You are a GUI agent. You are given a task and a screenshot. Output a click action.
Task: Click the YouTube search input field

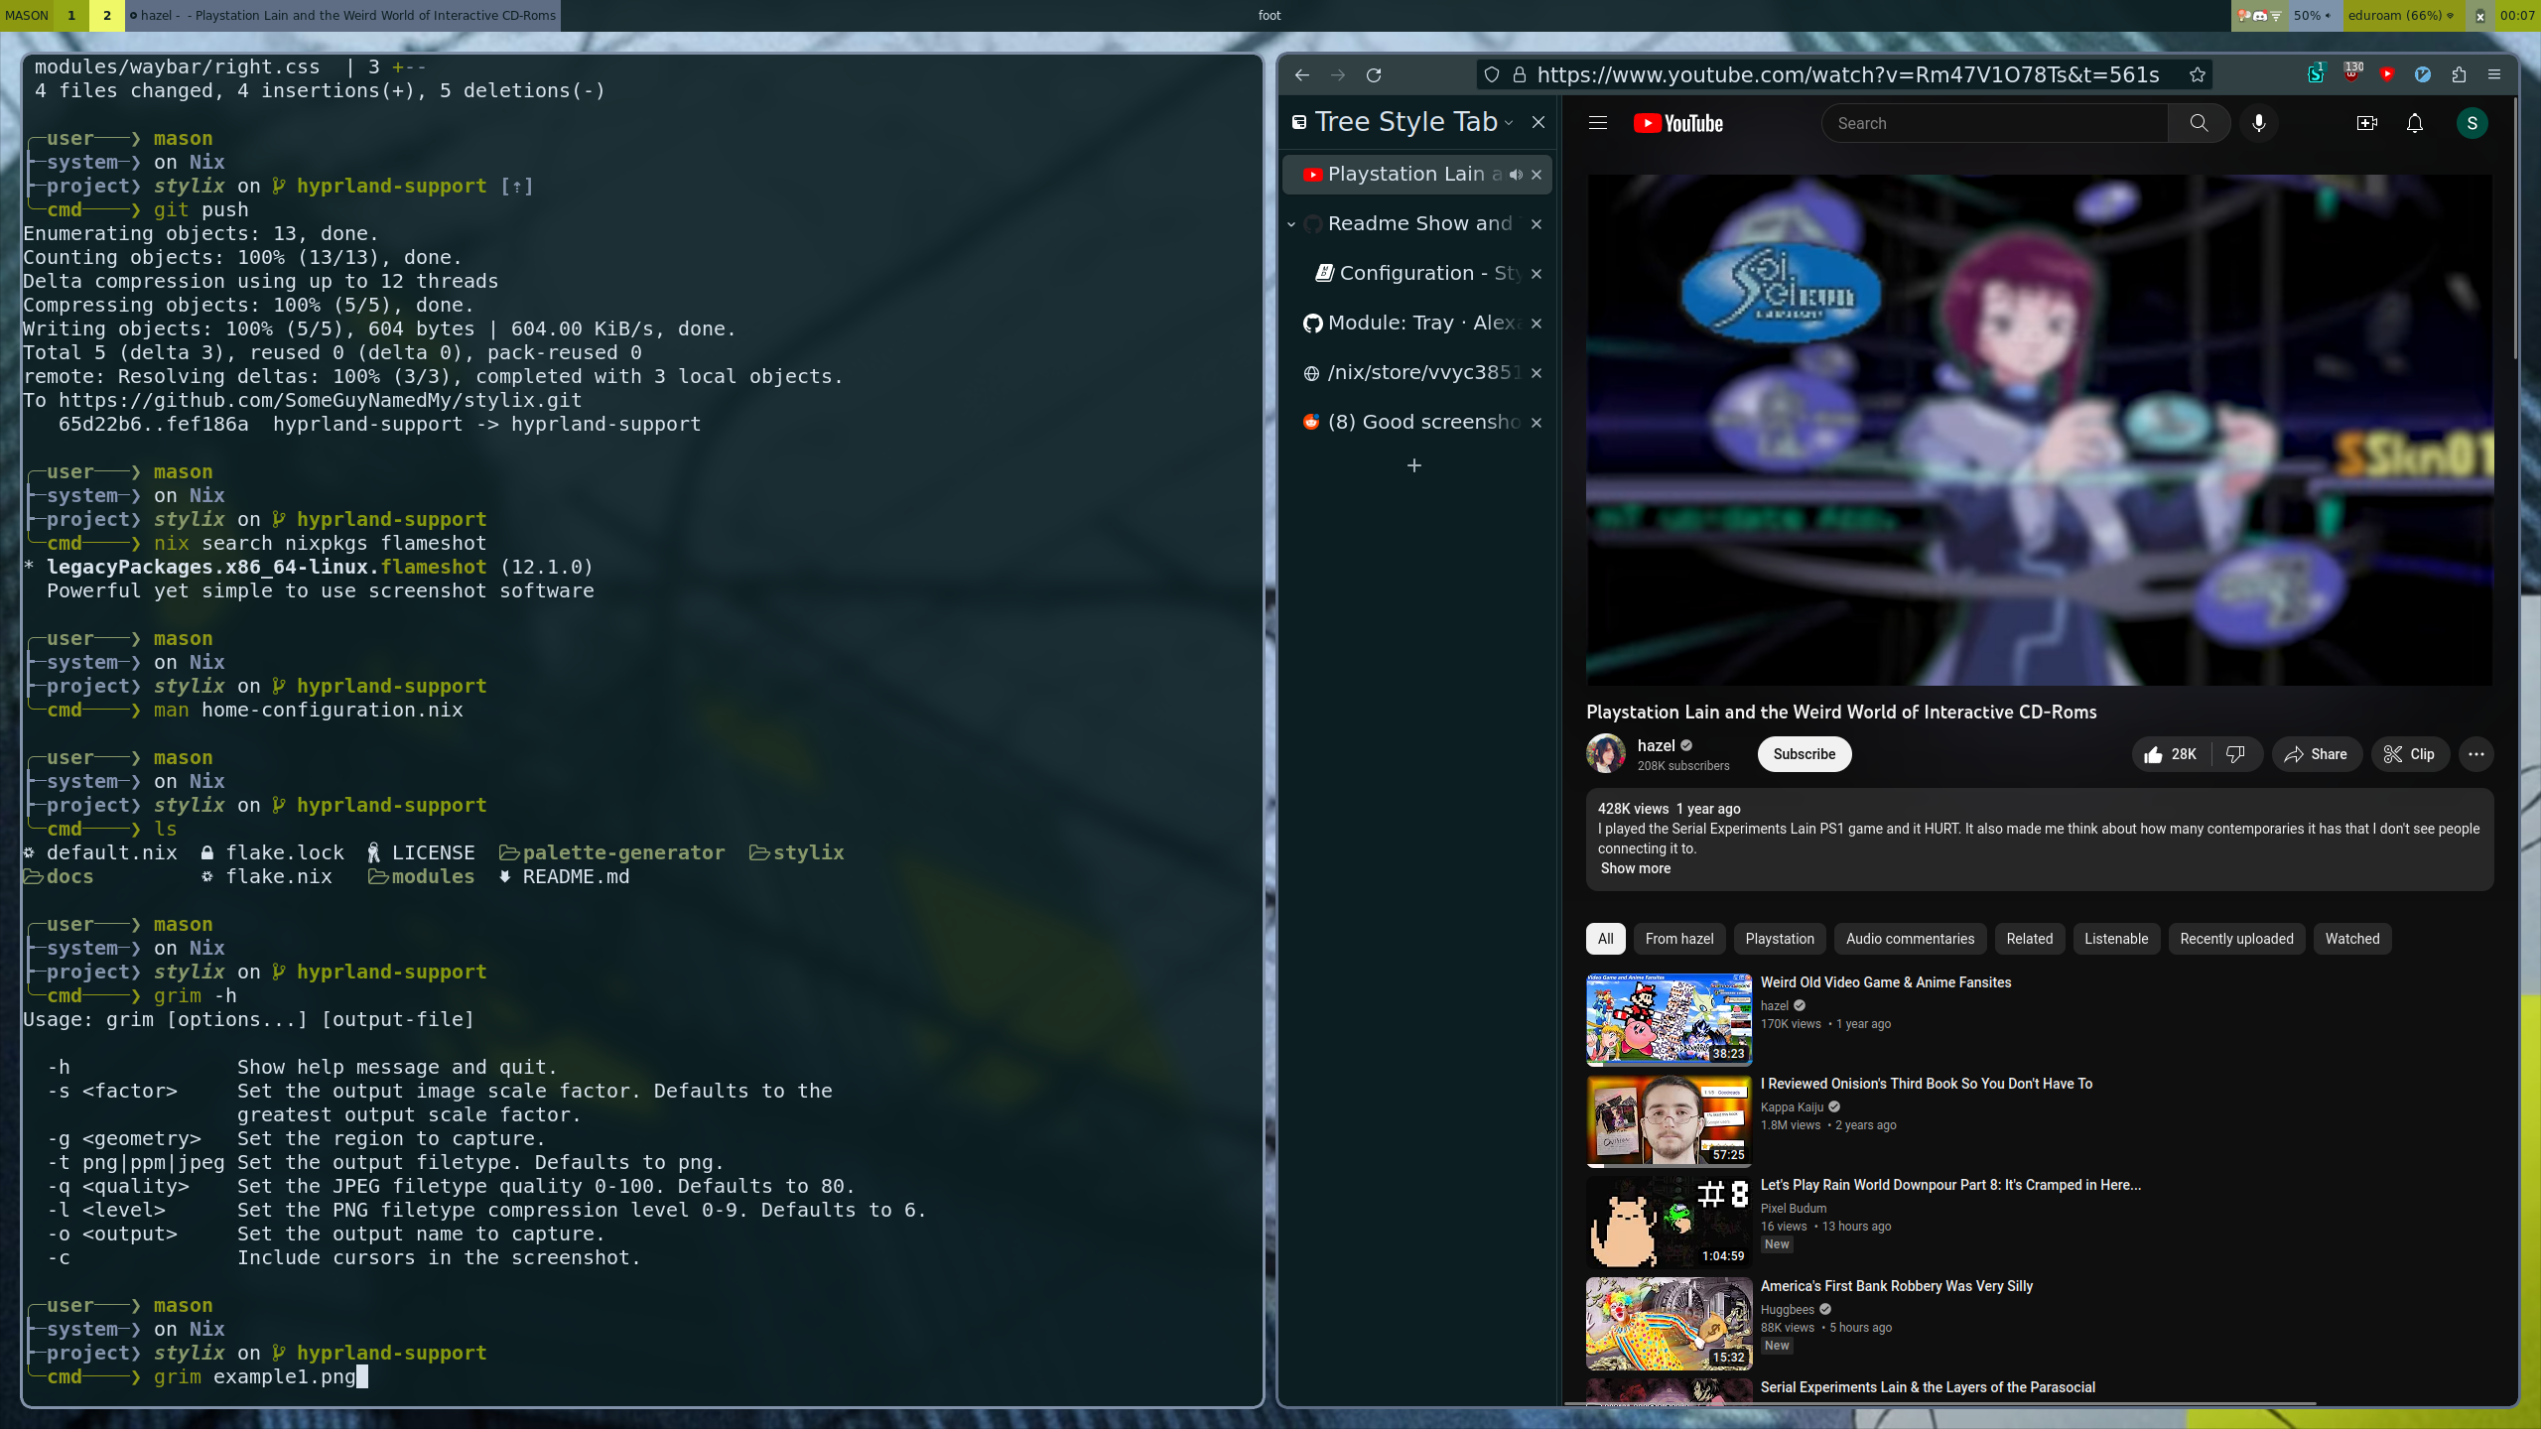[x=1995, y=123]
